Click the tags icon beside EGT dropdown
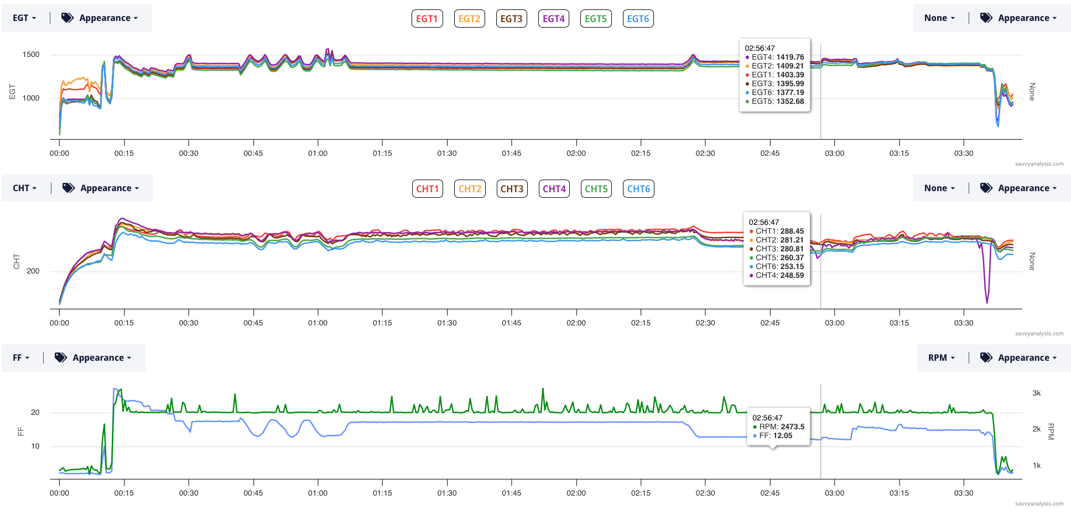Image resolution: width=1071 pixels, height=521 pixels. [x=67, y=18]
